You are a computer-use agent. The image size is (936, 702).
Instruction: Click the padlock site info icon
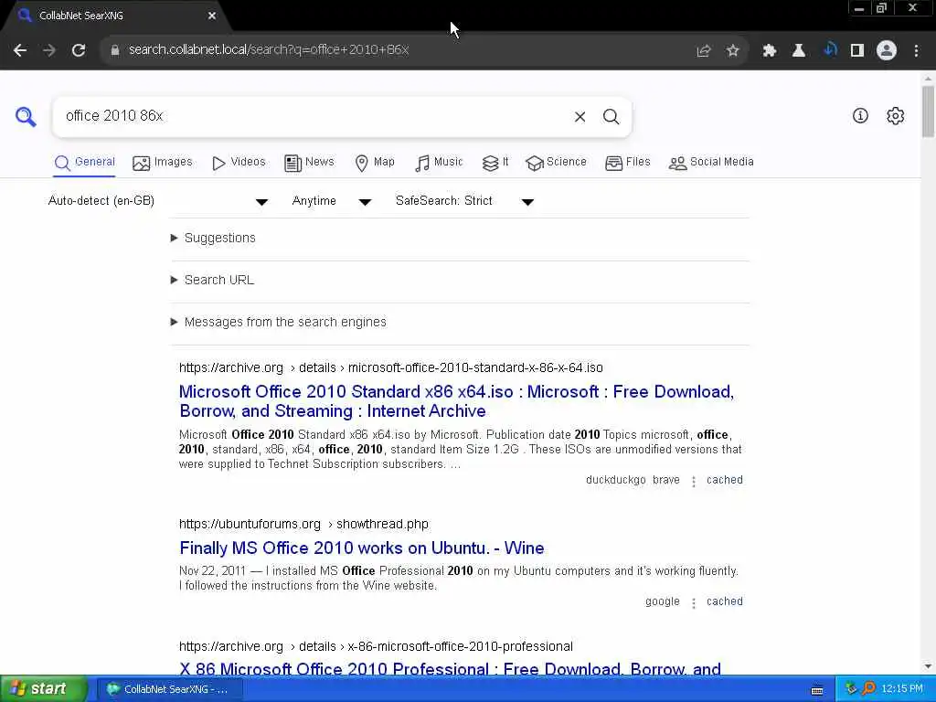click(x=115, y=50)
